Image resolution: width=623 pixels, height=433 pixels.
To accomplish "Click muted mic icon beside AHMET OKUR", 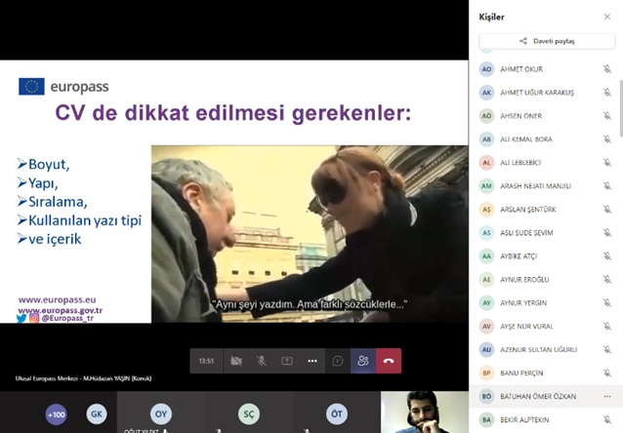I will pyautogui.click(x=607, y=69).
